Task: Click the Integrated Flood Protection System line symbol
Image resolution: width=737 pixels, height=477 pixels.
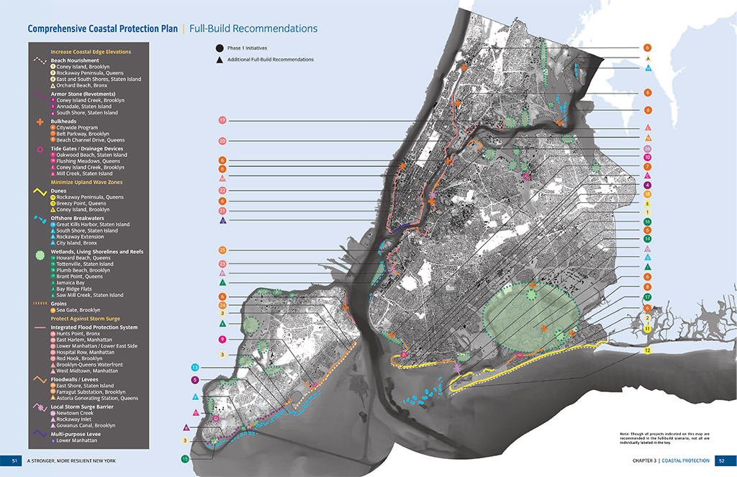Action: point(40,327)
